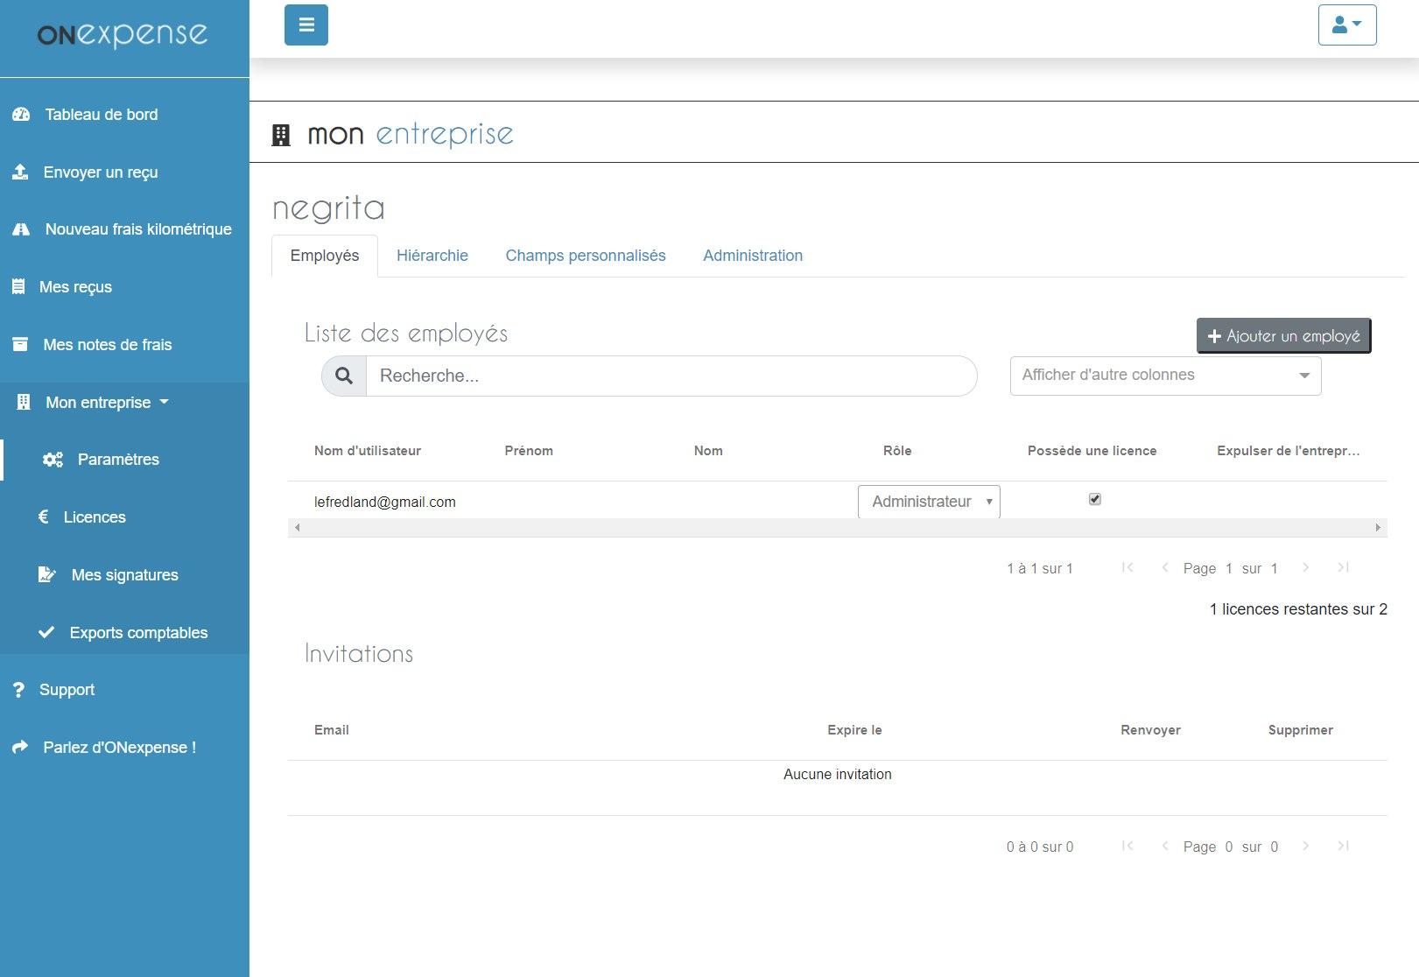Click the search magnifier icon
Image resolution: width=1419 pixels, height=977 pixels.
(342, 376)
